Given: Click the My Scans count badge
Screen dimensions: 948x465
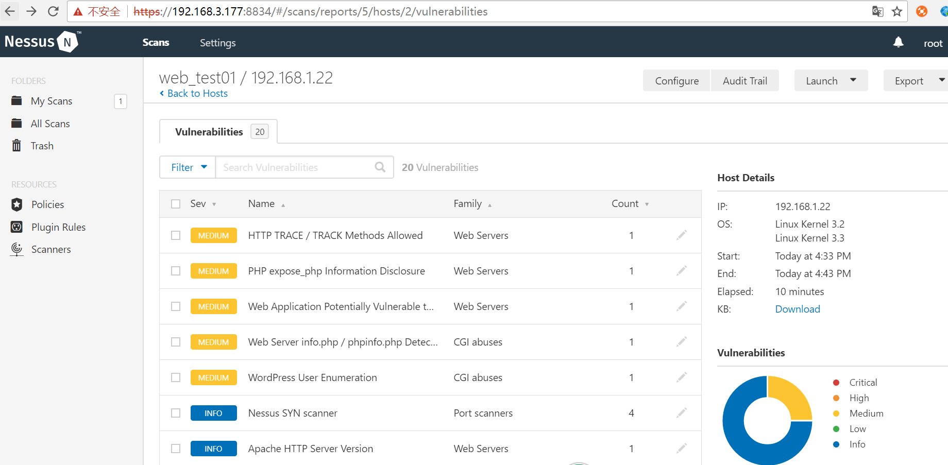Looking at the screenshot, I should (x=121, y=101).
